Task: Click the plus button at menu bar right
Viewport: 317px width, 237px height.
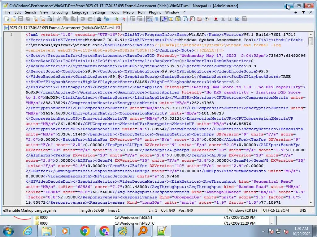Action: coord(296,12)
